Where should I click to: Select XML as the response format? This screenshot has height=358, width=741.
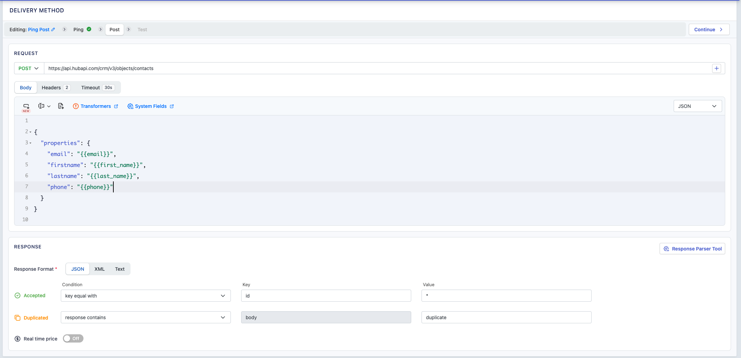click(100, 269)
